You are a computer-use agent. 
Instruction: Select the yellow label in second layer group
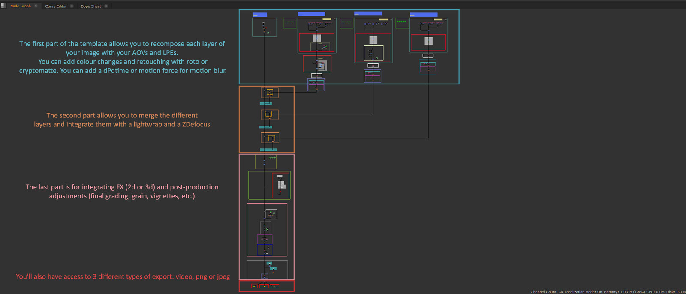(x=327, y=19)
